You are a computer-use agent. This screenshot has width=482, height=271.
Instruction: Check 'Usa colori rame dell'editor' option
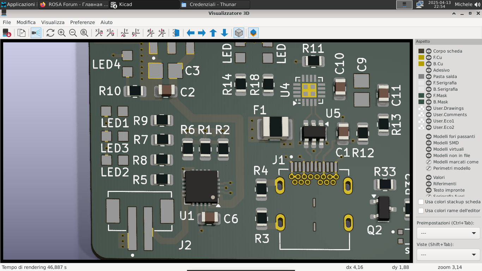421,211
